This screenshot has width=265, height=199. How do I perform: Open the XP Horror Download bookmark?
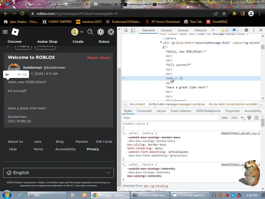pos(163,22)
